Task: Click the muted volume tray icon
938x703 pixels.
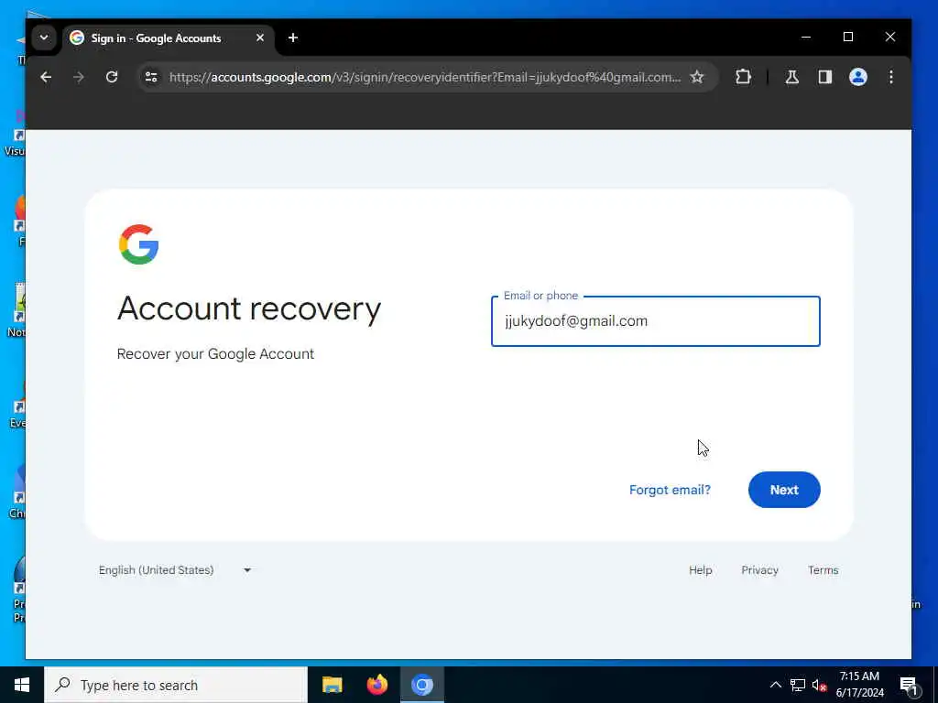Action: point(819,685)
